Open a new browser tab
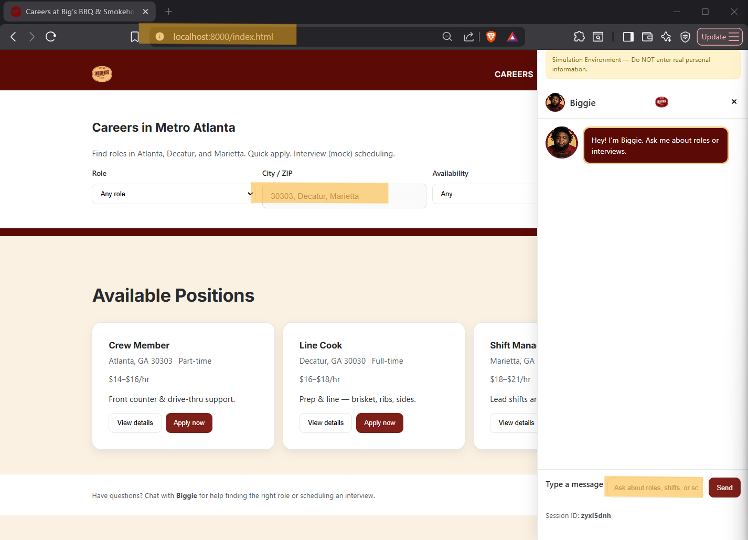Screen dimensions: 748x540 click(x=169, y=12)
